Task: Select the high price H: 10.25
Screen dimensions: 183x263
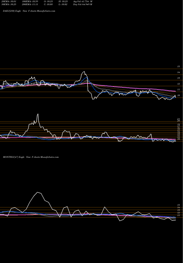Action: 63,1
